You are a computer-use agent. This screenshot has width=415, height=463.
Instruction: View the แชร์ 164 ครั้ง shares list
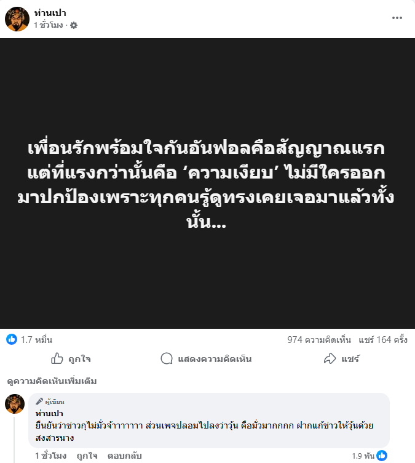(383, 340)
